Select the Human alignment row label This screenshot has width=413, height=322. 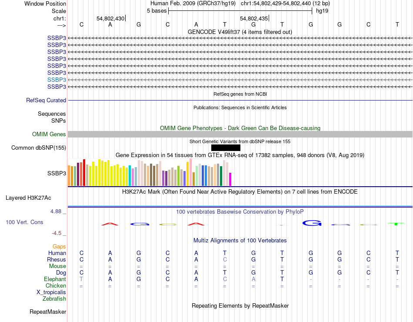[57, 253]
